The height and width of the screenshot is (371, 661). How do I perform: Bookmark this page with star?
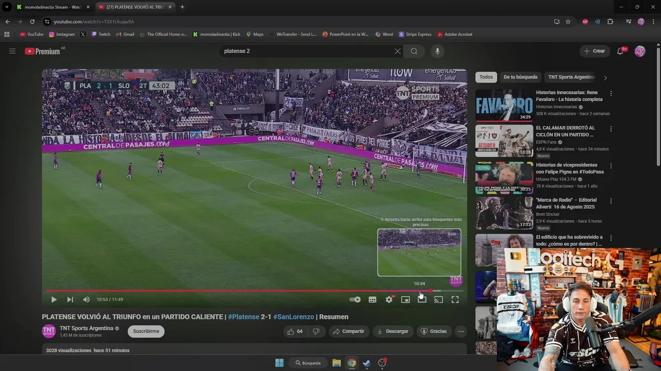(568, 22)
